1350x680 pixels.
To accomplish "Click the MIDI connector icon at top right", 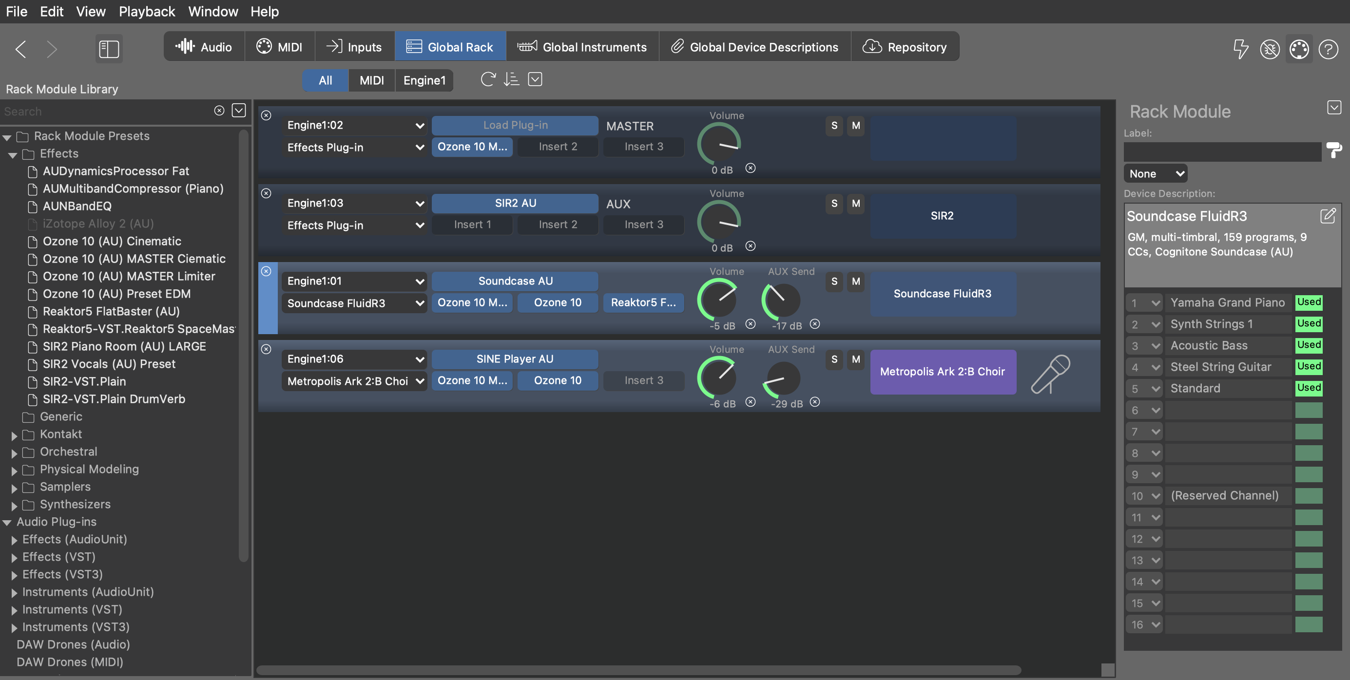I will (1299, 49).
